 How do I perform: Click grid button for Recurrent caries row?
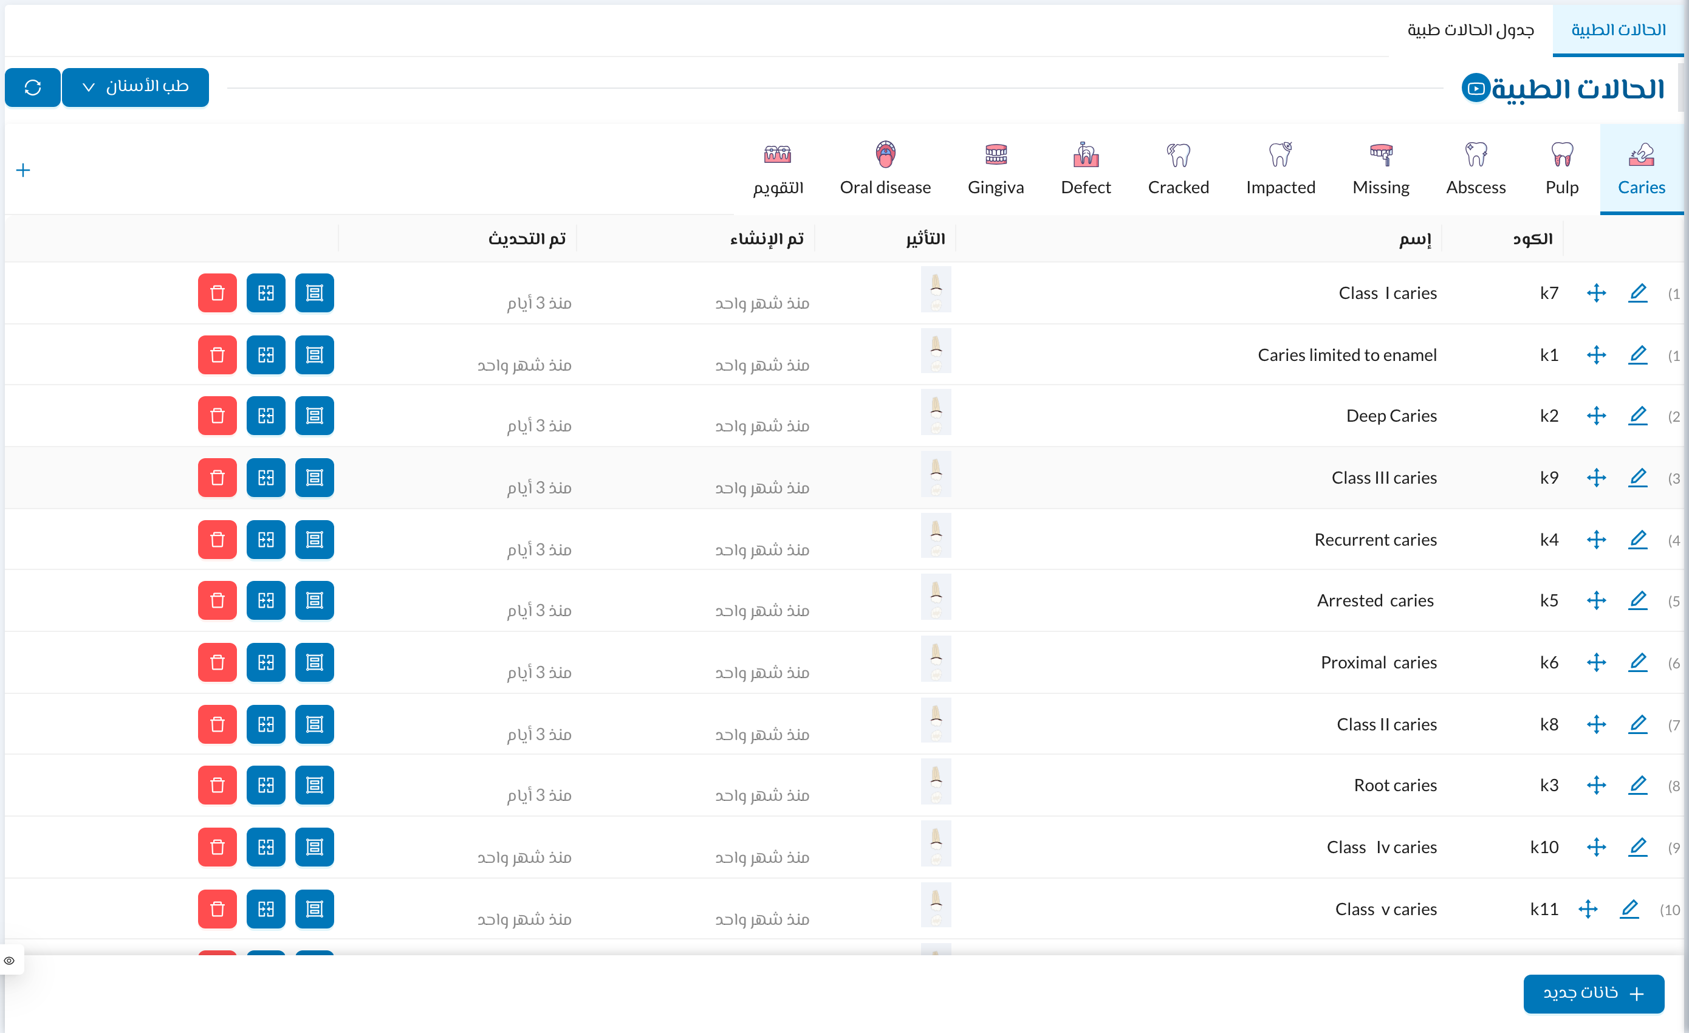[x=266, y=540]
